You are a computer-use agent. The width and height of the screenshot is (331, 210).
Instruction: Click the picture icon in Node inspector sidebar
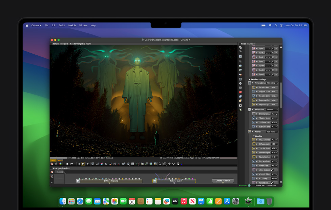tap(240, 56)
